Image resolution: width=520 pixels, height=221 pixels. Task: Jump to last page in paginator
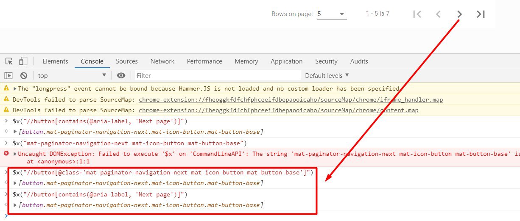click(481, 14)
